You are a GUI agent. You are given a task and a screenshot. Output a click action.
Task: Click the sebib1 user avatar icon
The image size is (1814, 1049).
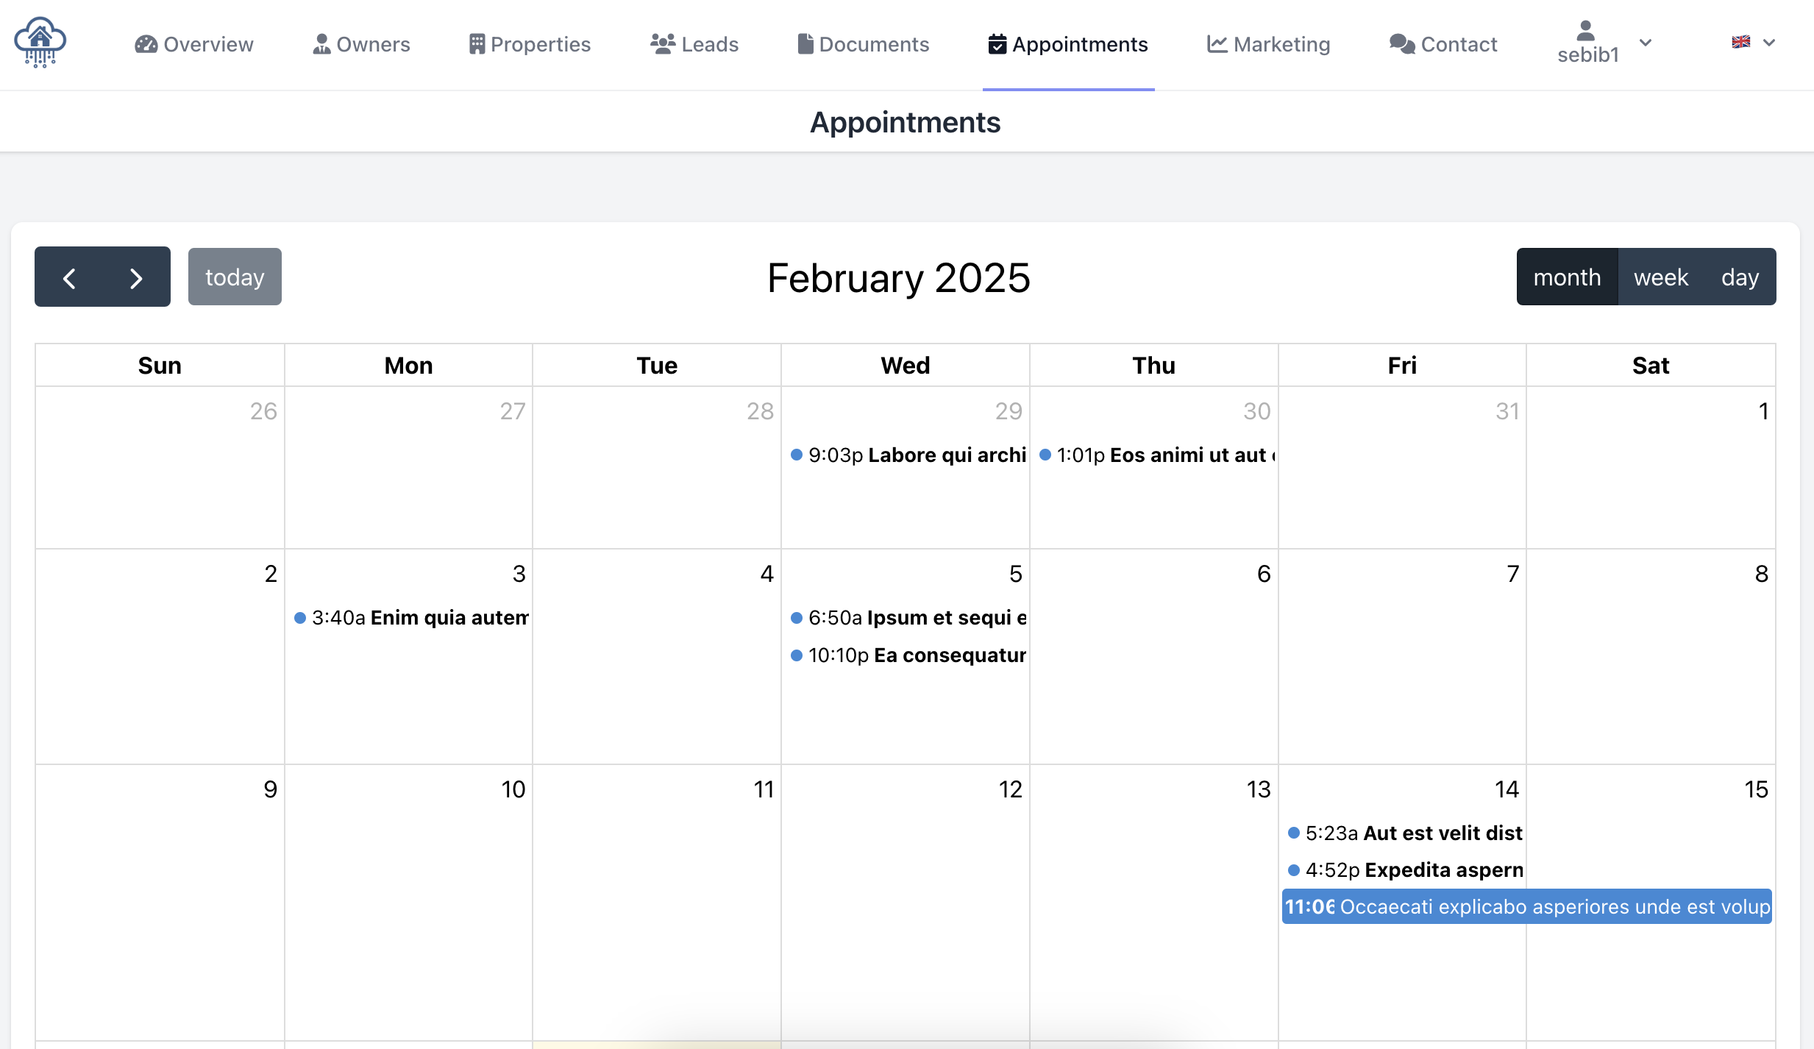(1586, 30)
